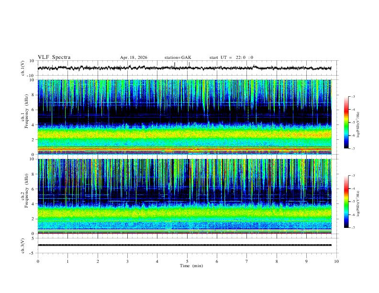Click the '4' tick on ch.1 frequency axis

pos(33,125)
